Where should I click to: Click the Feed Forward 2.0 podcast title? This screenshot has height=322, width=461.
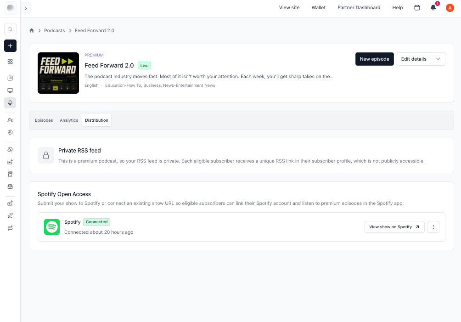[x=109, y=66]
